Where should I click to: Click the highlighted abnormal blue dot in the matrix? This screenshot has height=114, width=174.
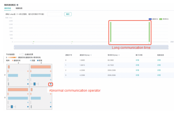pos(51,84)
